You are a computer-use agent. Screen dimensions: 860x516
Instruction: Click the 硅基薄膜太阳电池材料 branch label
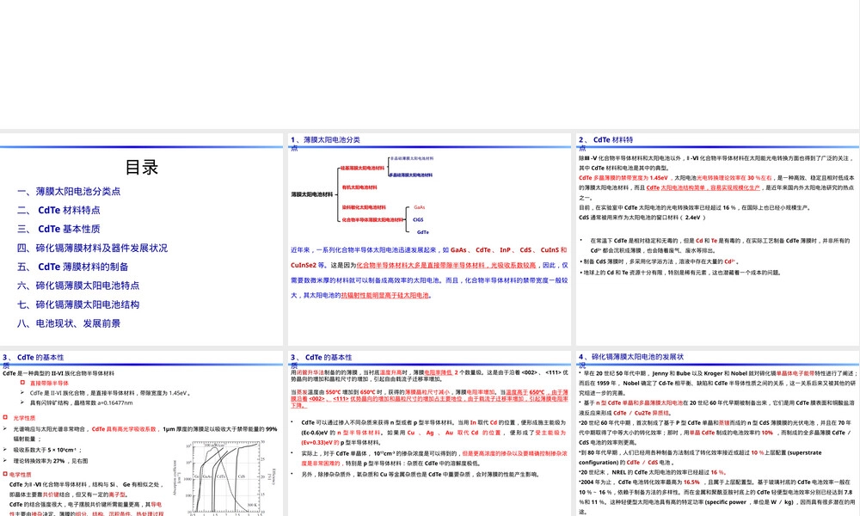point(363,168)
